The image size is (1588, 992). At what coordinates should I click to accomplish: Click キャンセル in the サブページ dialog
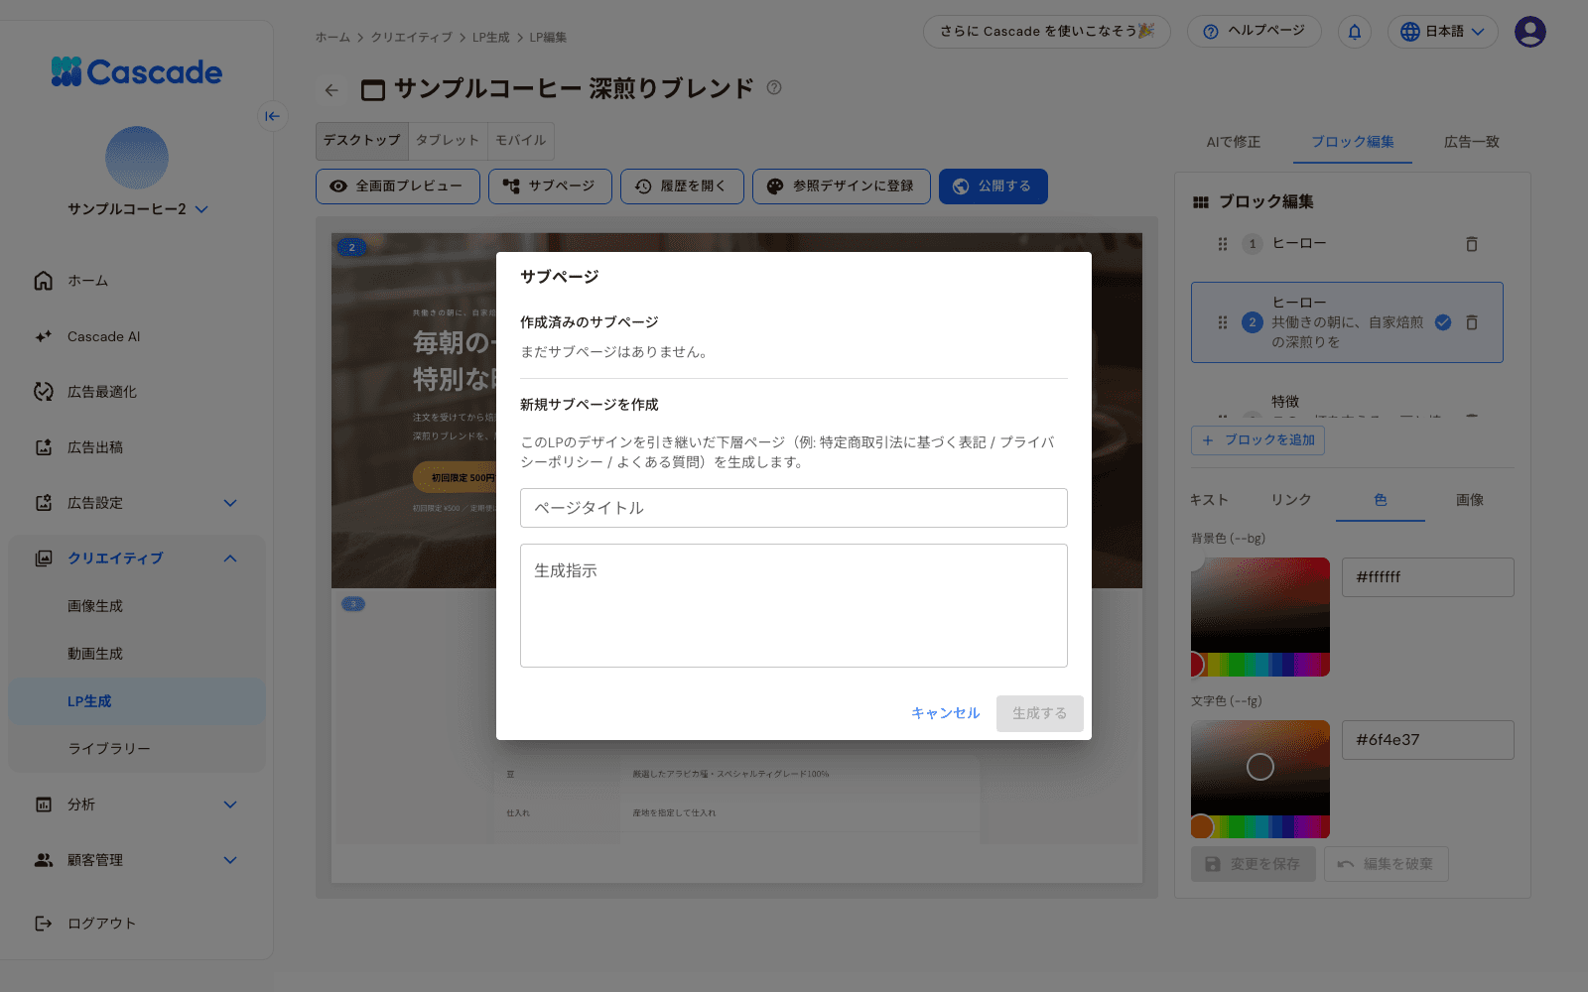[945, 713]
